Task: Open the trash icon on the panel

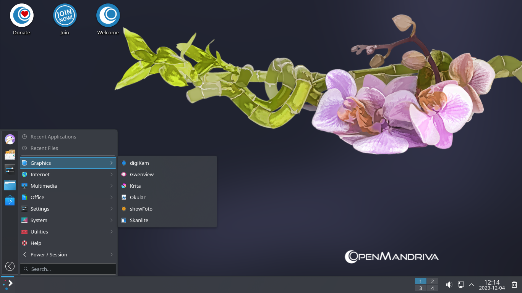Action: tap(514, 285)
